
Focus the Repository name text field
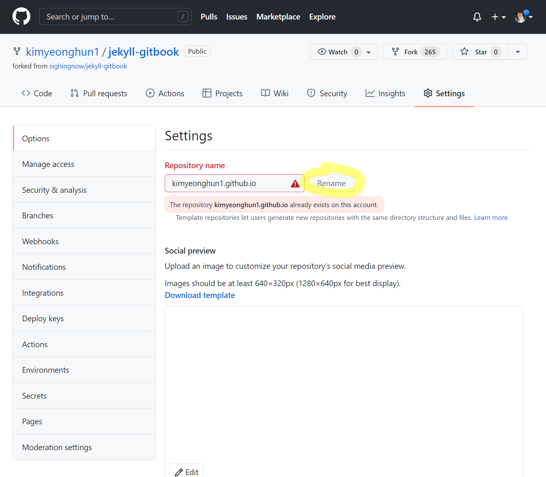pyautogui.click(x=227, y=184)
